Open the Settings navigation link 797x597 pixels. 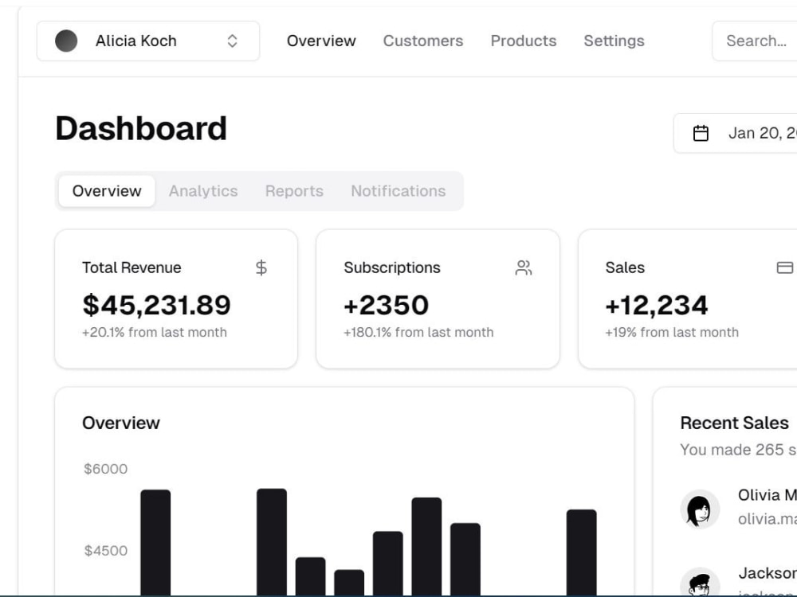pyautogui.click(x=614, y=41)
